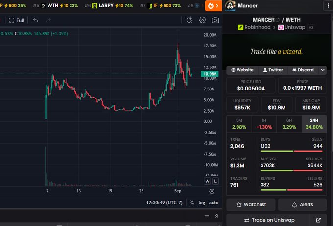Click the WTH token icon in ticker
The height and width of the screenshot is (226, 333).
[x=43, y=6]
